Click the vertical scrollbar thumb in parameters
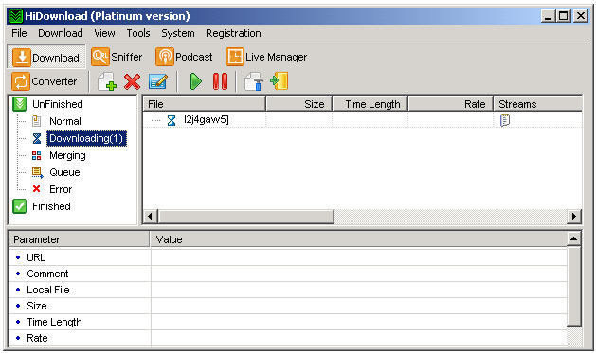 [x=573, y=286]
